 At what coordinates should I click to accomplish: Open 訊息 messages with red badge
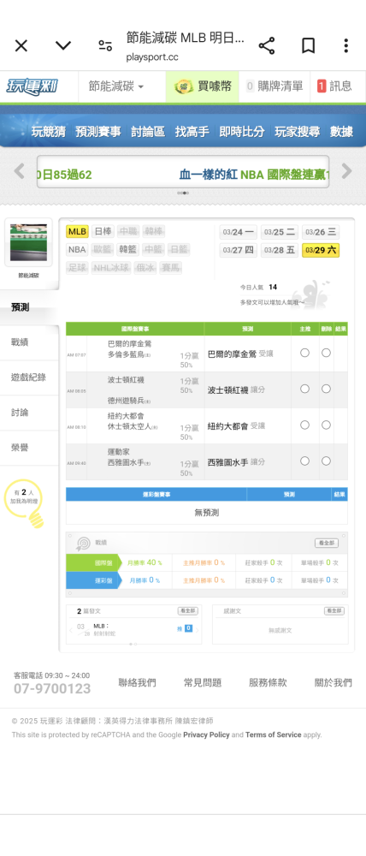click(334, 86)
